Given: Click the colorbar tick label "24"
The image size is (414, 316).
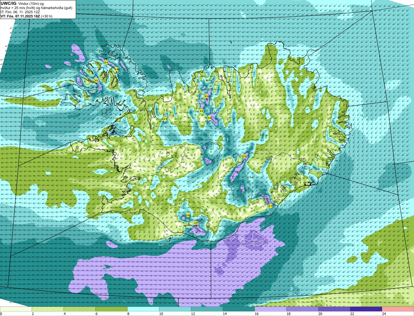Looking at the screenshot, I should coord(384,314).
